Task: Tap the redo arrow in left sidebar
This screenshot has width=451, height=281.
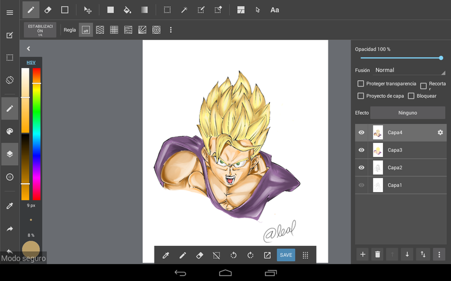Action: pyautogui.click(x=10, y=229)
